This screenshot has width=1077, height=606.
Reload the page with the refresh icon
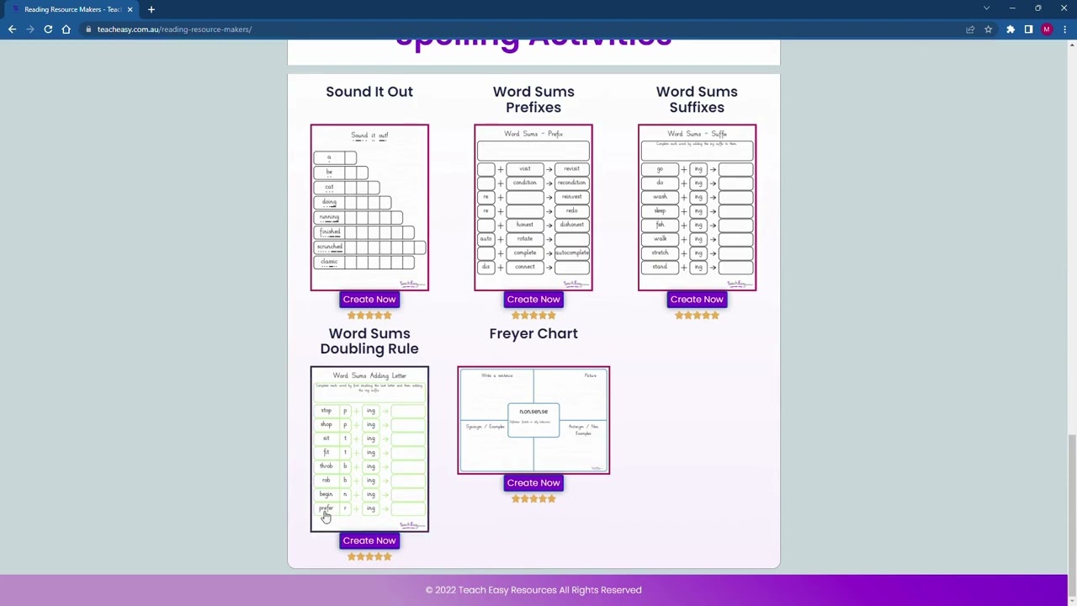pos(48,29)
